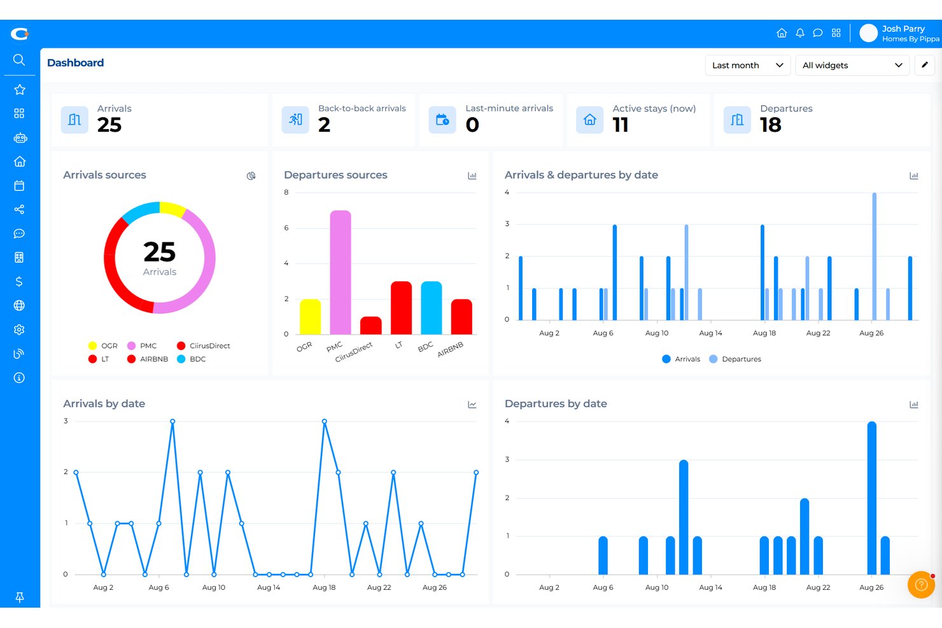
Task: Click the bar chart icon on Departures sources
Action: (472, 176)
